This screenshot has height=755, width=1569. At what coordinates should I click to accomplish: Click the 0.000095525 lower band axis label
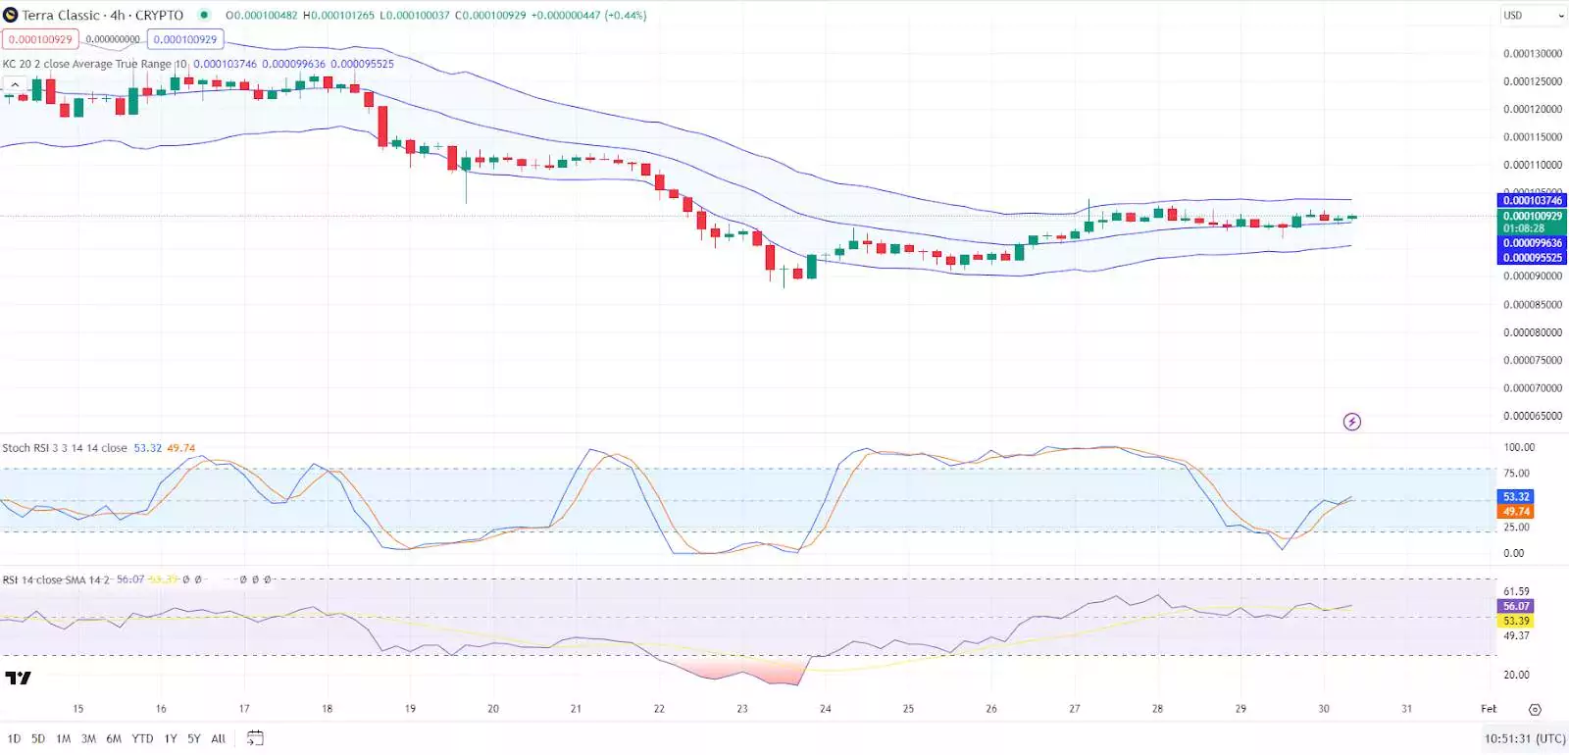[x=1533, y=258]
